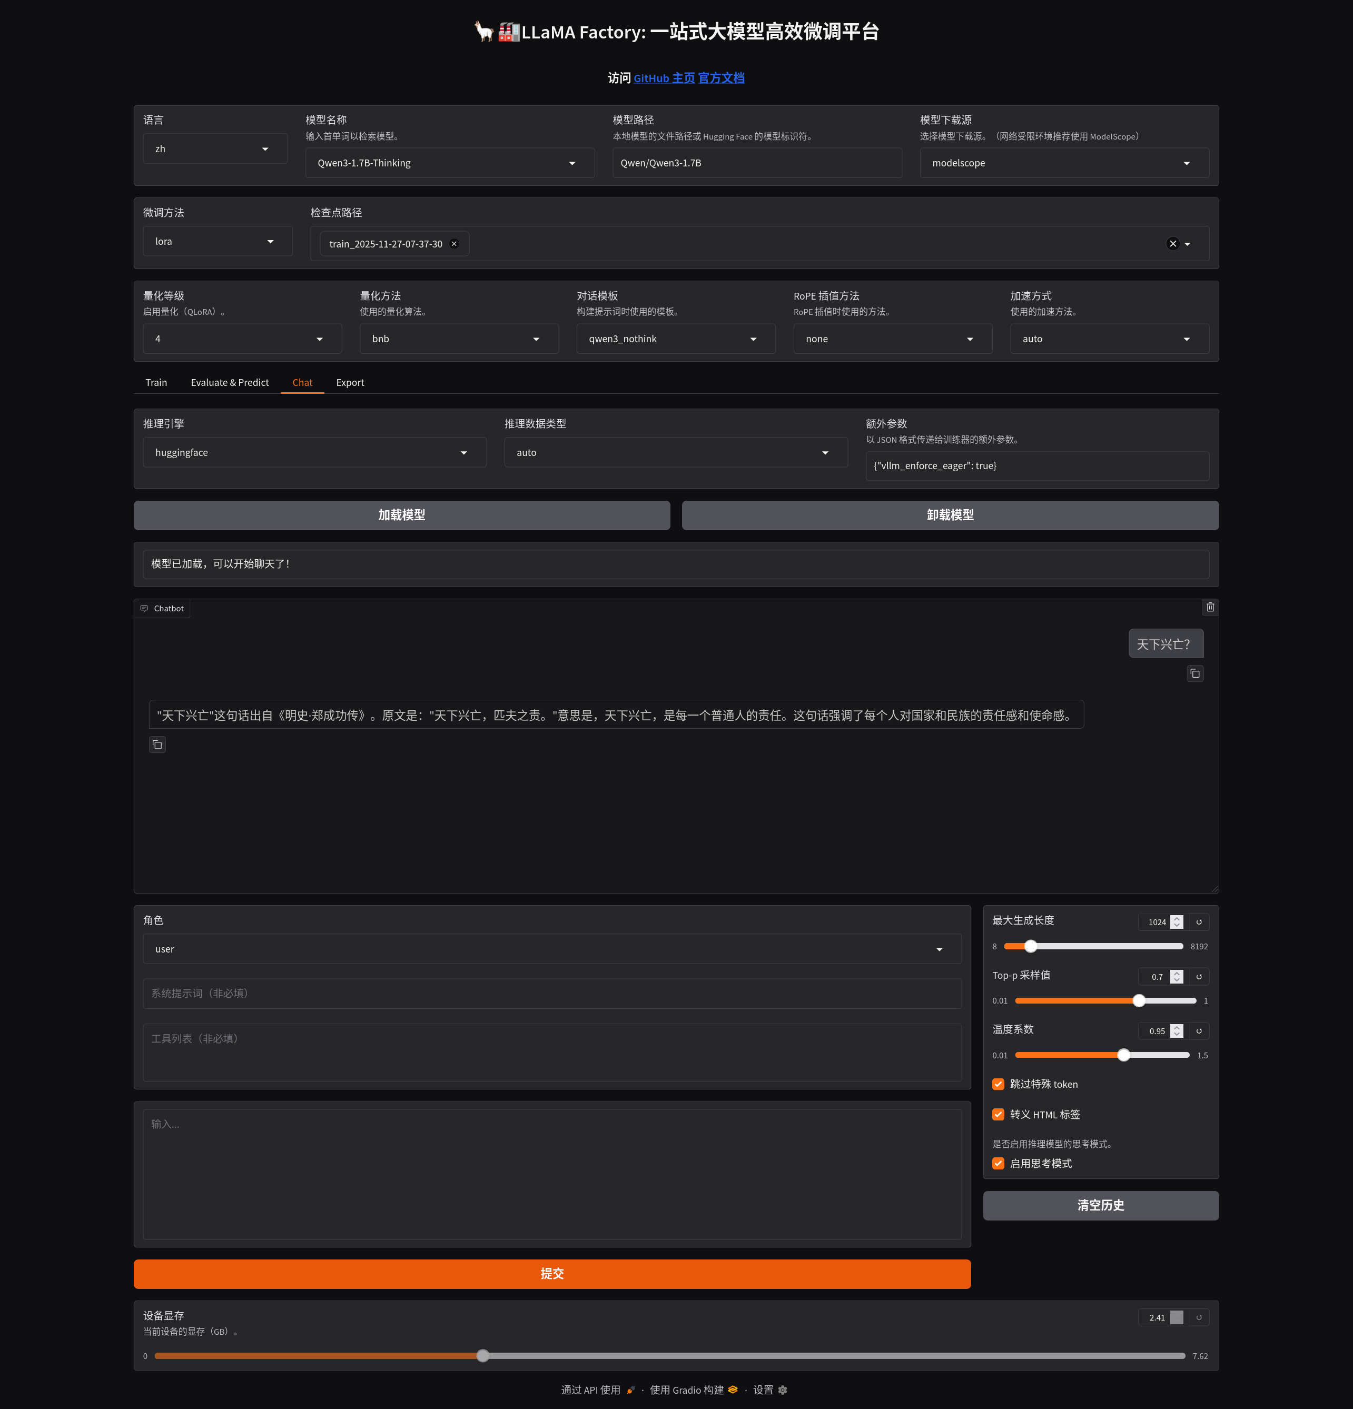Copy the chatbot's reply text

pos(157,745)
